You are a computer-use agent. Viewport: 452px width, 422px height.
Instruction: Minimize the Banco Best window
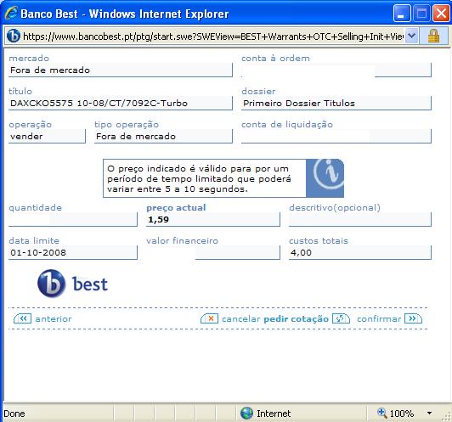[402, 14]
